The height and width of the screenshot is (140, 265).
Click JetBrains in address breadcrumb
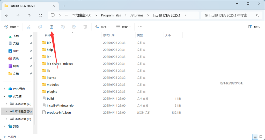point(137,15)
